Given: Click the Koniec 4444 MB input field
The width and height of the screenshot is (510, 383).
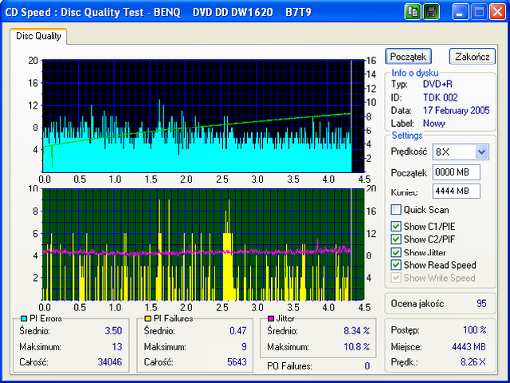Looking at the screenshot, I should coord(456,191).
